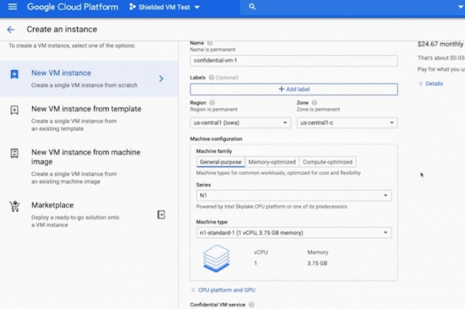Click the help icon beside Region

(x=212, y=103)
